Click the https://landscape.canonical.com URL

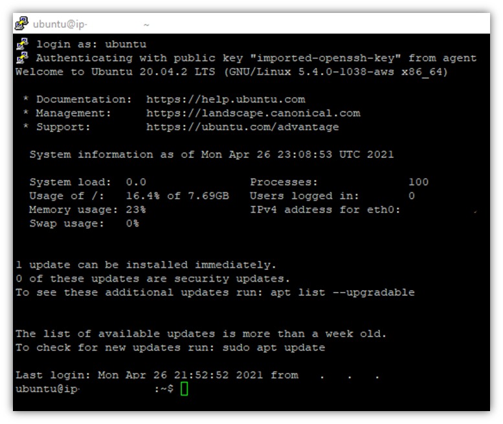coord(253,113)
